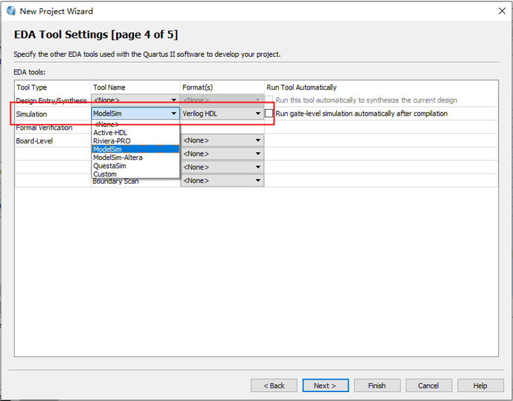
Task: Cancel the New Project Wizard
Action: [428, 386]
